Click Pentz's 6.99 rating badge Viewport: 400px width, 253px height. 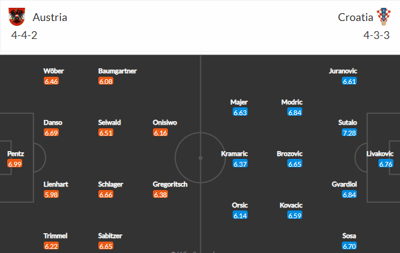(15, 164)
